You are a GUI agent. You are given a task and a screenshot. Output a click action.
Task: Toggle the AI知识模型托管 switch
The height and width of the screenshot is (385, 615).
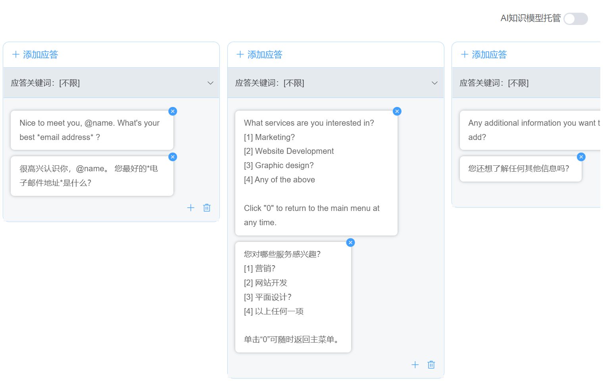pyautogui.click(x=575, y=19)
